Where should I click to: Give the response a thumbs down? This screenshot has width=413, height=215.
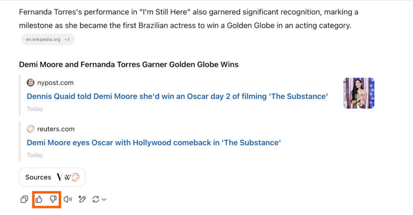(54, 200)
